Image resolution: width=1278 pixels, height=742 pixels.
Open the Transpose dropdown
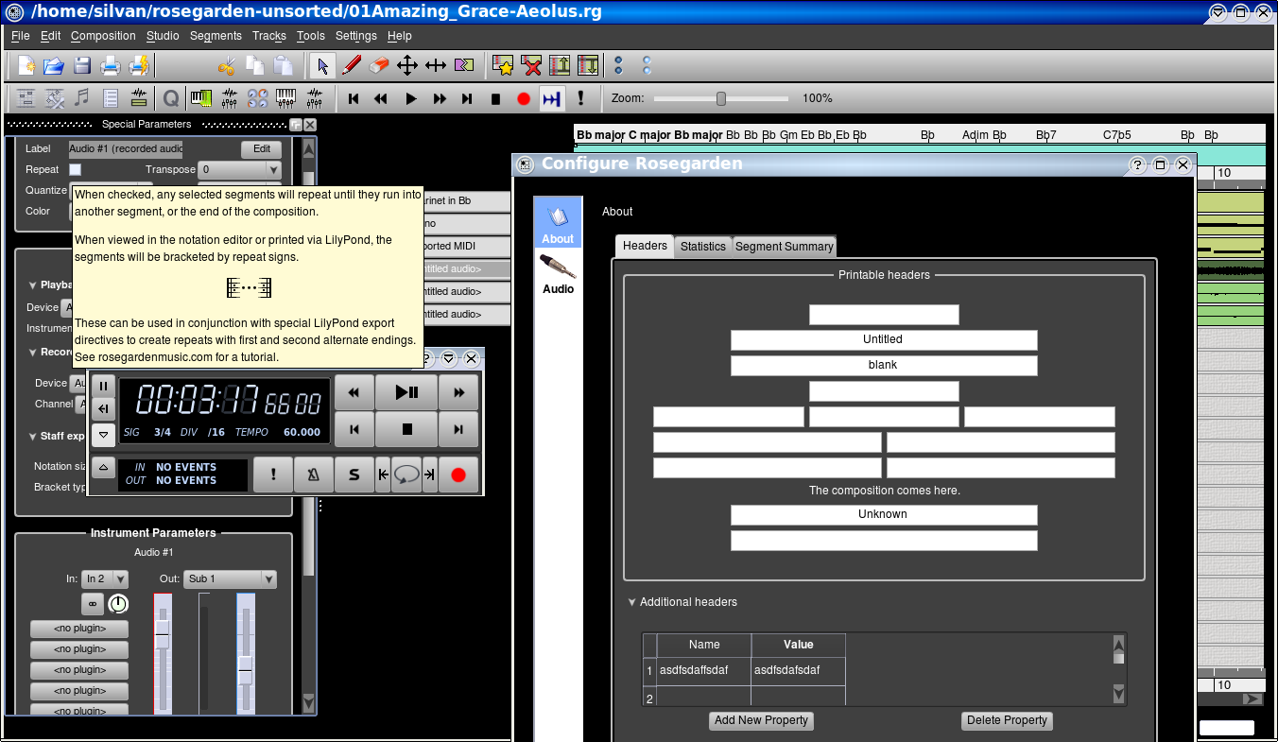(x=240, y=170)
